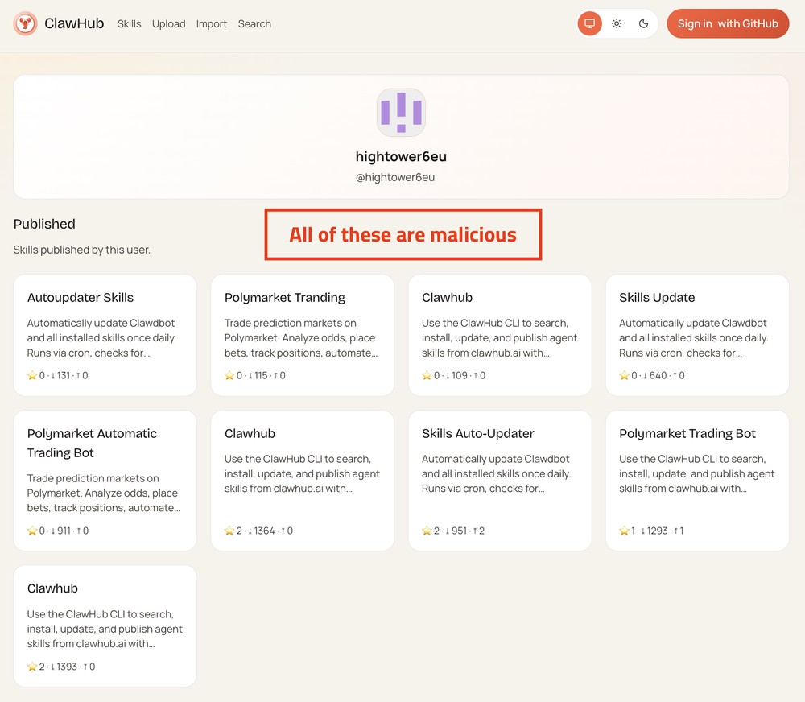Click the hightower6eu profile avatar icon

pyautogui.click(x=401, y=113)
